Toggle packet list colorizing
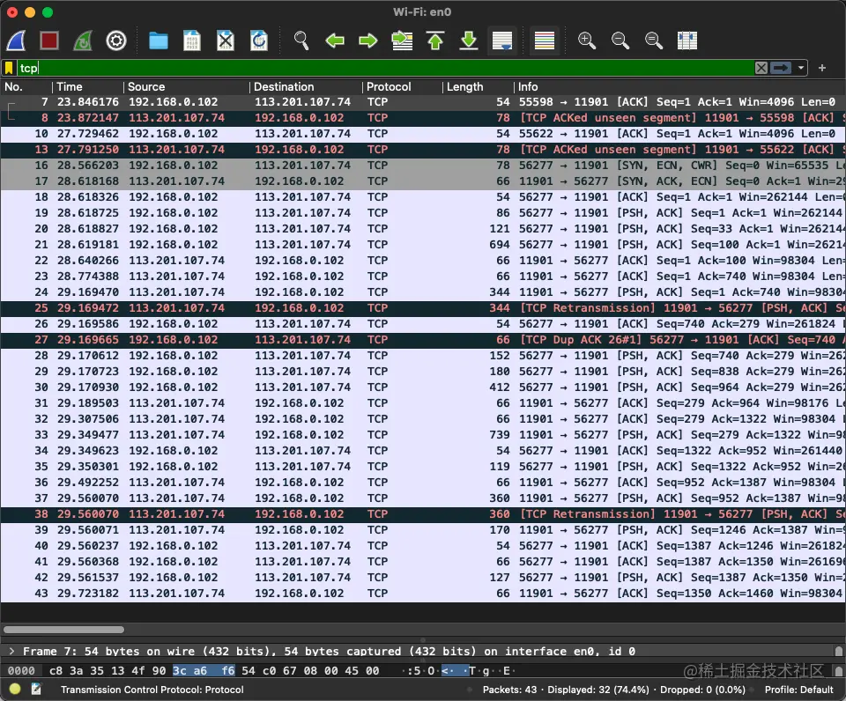The image size is (846, 701). click(x=544, y=41)
